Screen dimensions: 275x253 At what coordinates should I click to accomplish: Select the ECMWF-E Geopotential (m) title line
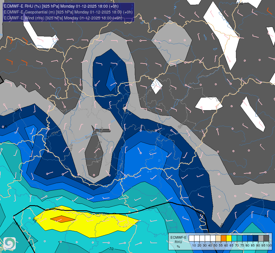[68, 12]
